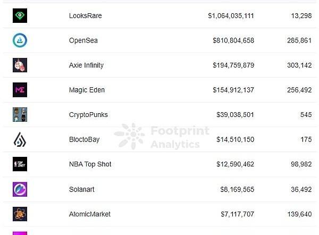Click the OpenSea sailboat logo icon
The image size is (319, 235).
click(x=20, y=40)
